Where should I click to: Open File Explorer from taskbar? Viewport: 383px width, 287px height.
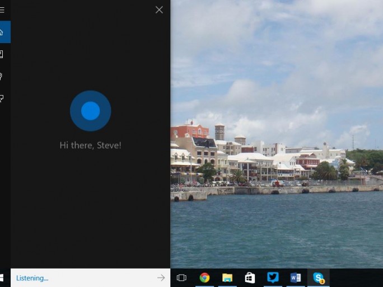(227, 277)
